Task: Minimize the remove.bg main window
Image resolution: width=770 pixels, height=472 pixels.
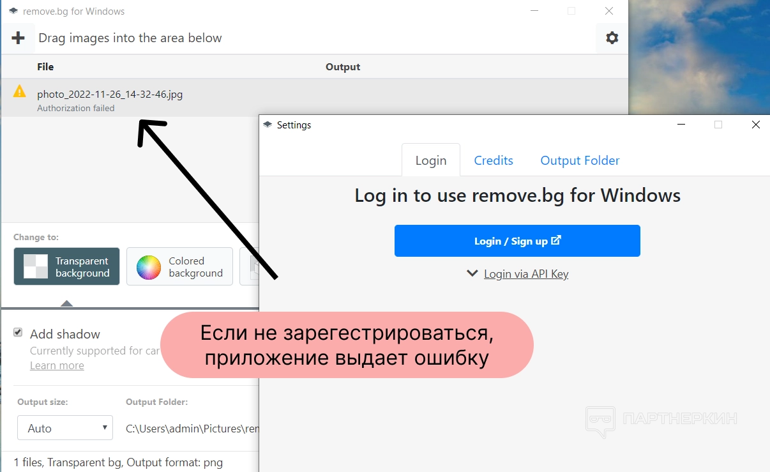Action: click(x=534, y=11)
